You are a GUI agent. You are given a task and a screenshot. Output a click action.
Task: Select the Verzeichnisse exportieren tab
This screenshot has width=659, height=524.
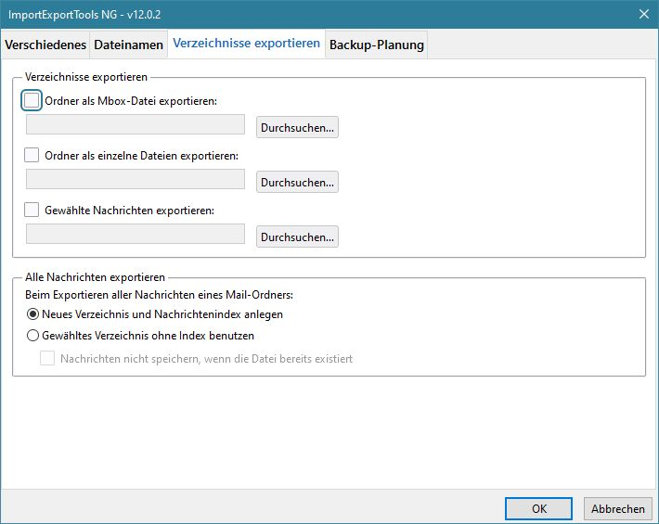tap(247, 44)
